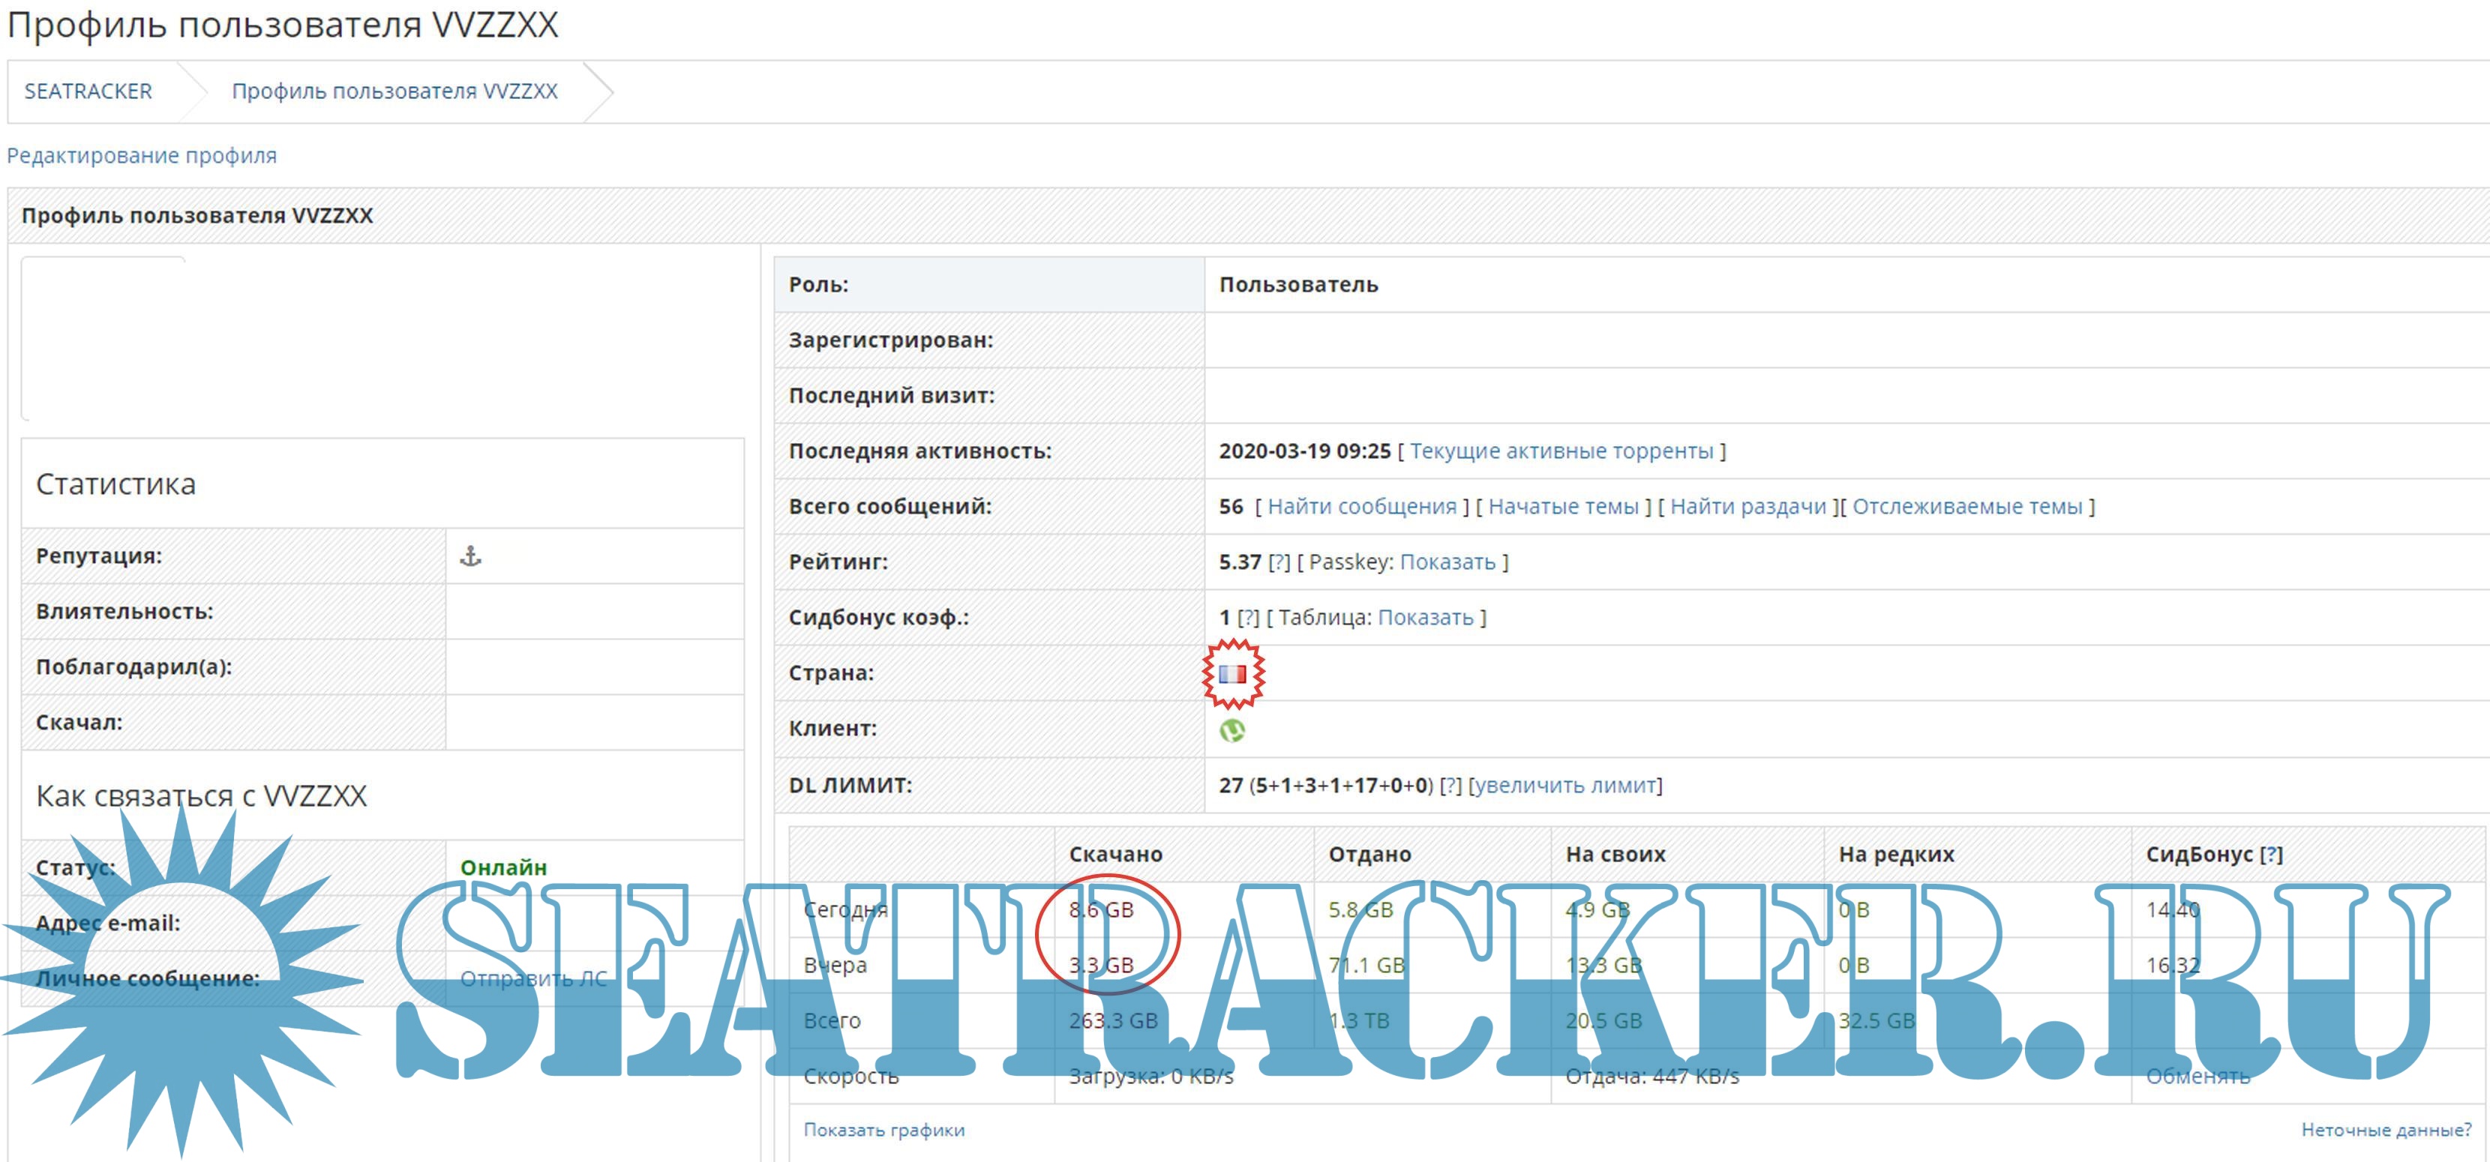Show the seedbonus table
2490x1162 pixels.
tap(1425, 617)
